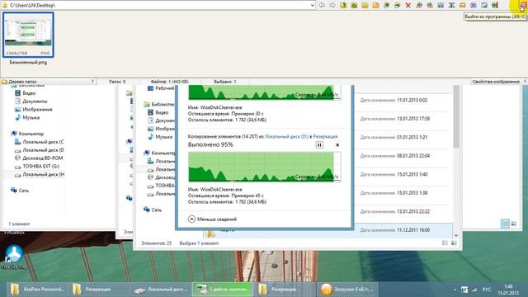Exit the program via the red top-right button
Viewport: 528px width, 297px height.
524,5
